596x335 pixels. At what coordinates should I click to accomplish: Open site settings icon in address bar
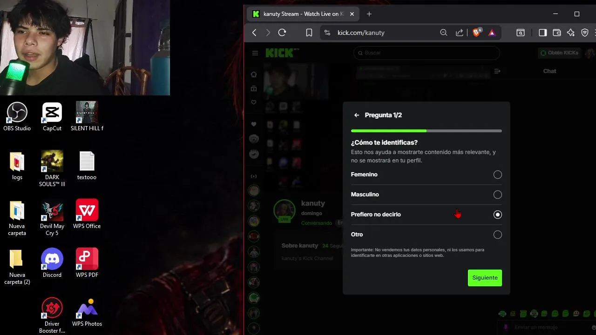pyautogui.click(x=327, y=33)
